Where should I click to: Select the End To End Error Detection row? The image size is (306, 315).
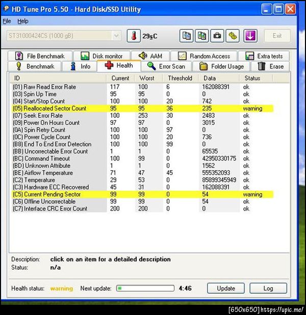(142, 144)
